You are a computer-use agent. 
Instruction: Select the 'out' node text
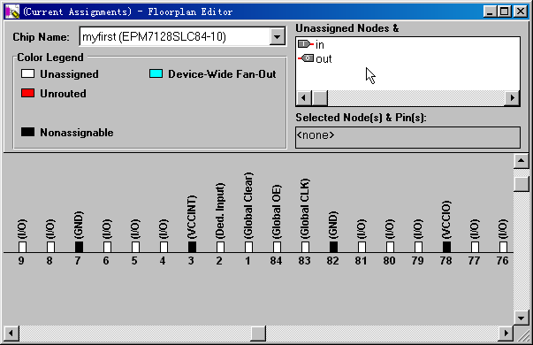click(x=324, y=59)
